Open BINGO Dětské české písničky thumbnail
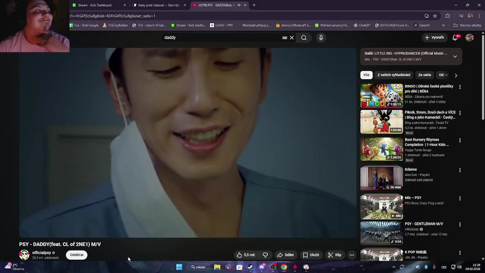The image size is (485, 273). [x=382, y=96]
